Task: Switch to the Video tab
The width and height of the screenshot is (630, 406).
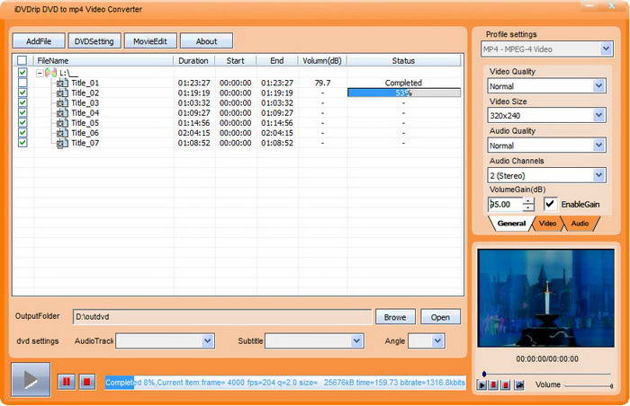Action: [547, 224]
